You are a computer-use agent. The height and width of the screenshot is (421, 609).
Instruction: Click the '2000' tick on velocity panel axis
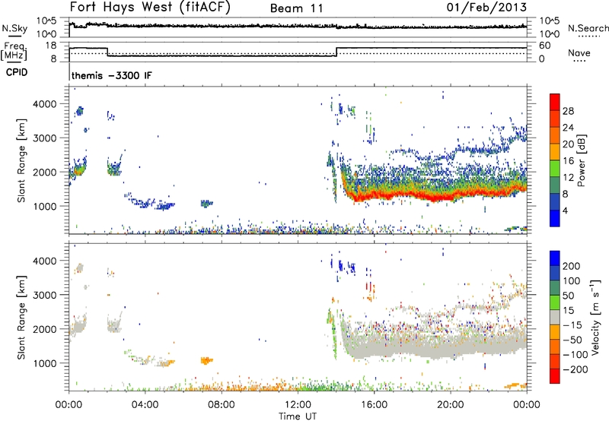(45, 329)
